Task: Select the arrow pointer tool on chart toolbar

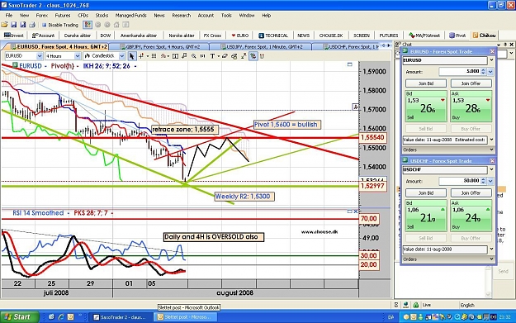Action: coord(131,56)
